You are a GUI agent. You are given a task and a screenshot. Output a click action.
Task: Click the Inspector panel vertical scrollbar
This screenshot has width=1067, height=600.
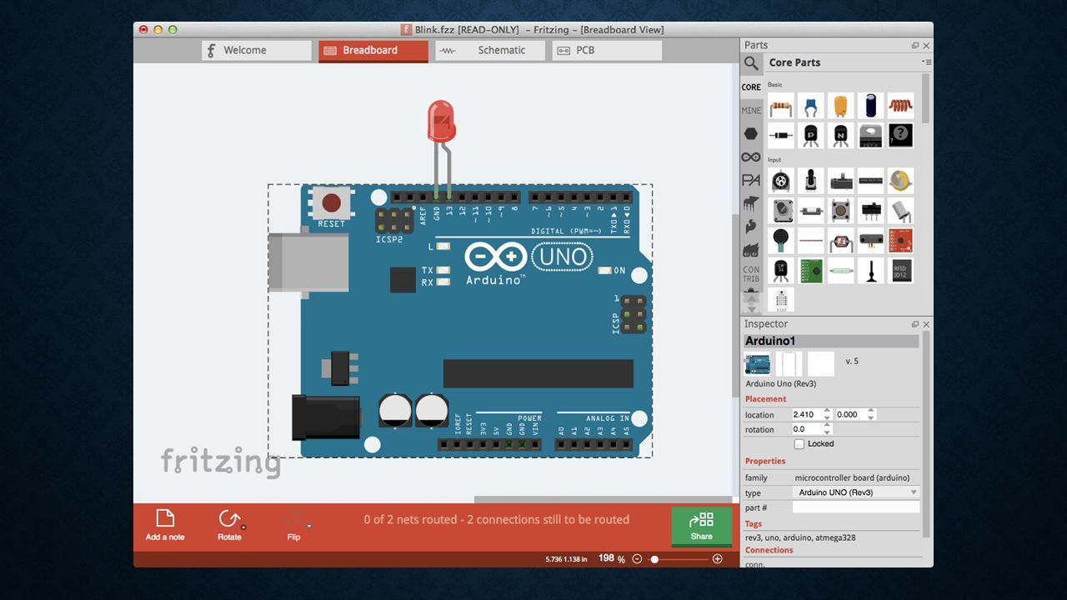926,433
